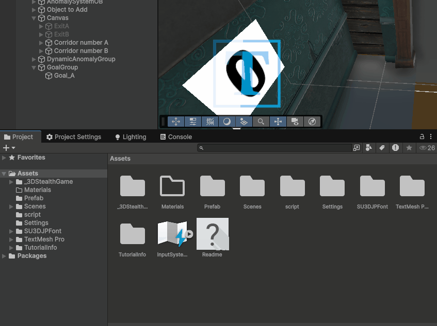Toggle the Draw Mode shading overlay button
Image resolution: width=437 pixels, height=326 pixels.
[226, 122]
